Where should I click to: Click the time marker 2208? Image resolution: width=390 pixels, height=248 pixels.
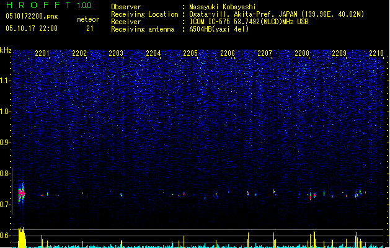click(302, 53)
